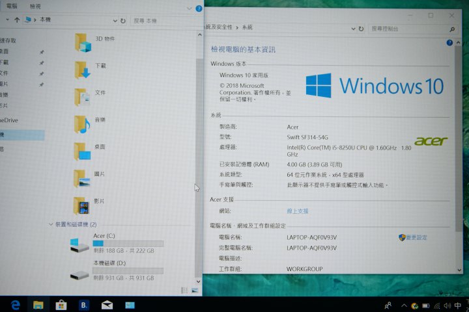Image resolution: width=469 pixels, height=312 pixels.
Task: Open battery status in tray
Action: [x=425, y=305]
